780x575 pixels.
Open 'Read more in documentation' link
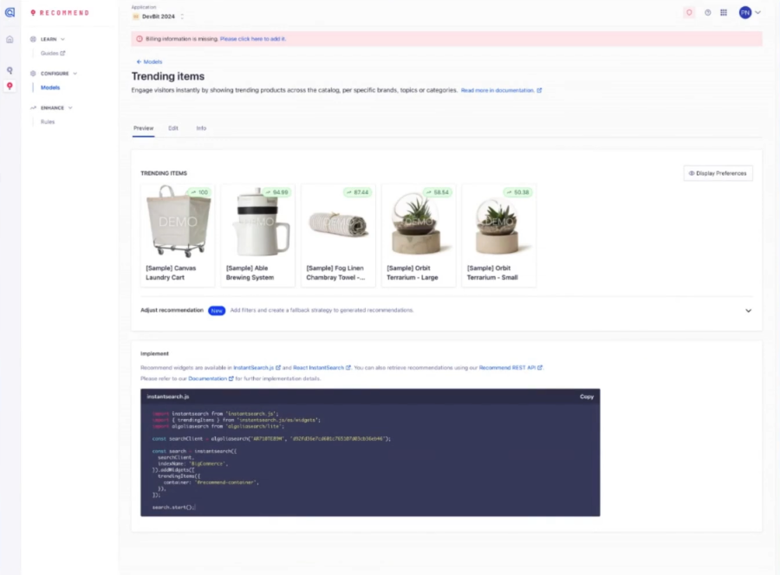click(501, 90)
